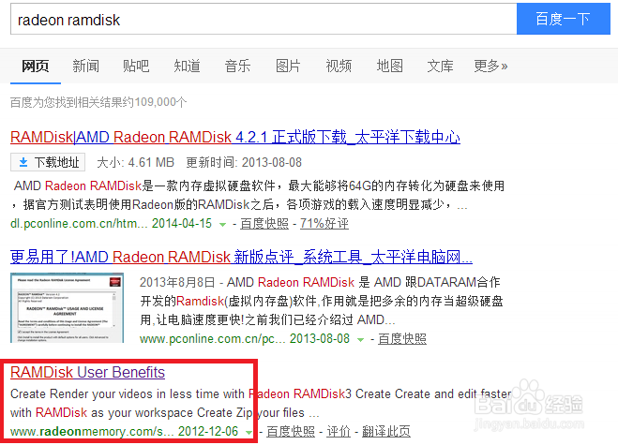Open the 视频 tab

[x=339, y=66]
